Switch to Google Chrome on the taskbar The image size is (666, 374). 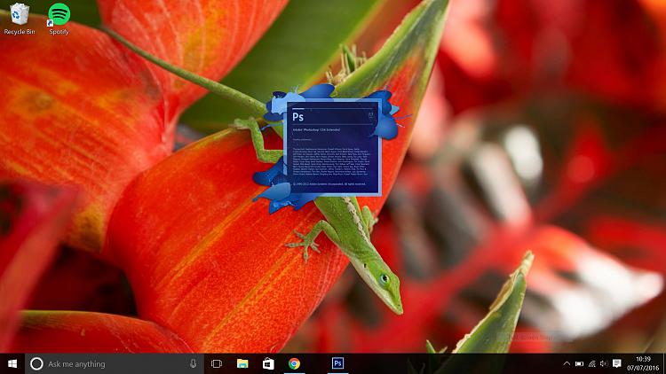294,364
